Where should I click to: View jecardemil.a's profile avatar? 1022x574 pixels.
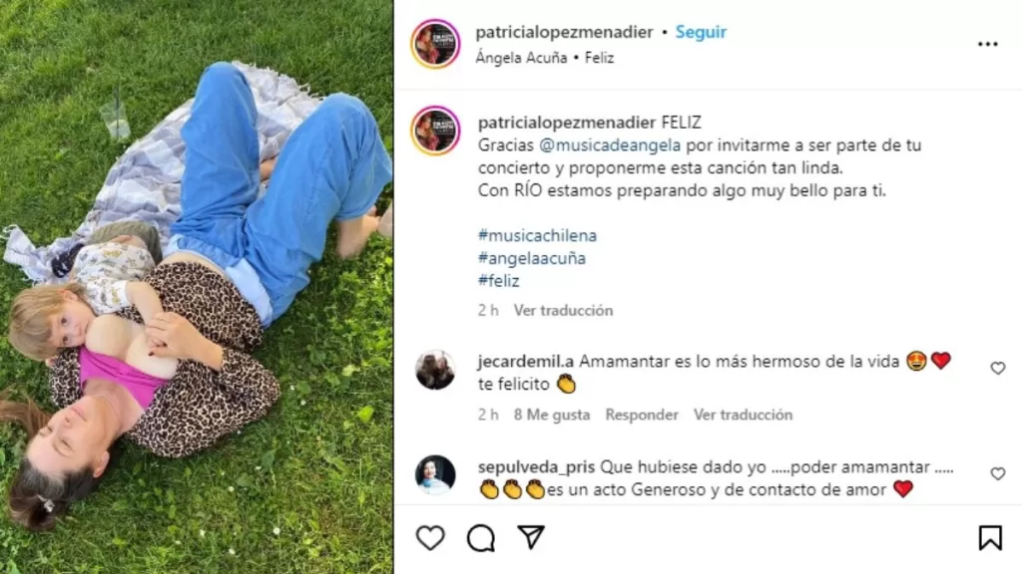point(435,370)
